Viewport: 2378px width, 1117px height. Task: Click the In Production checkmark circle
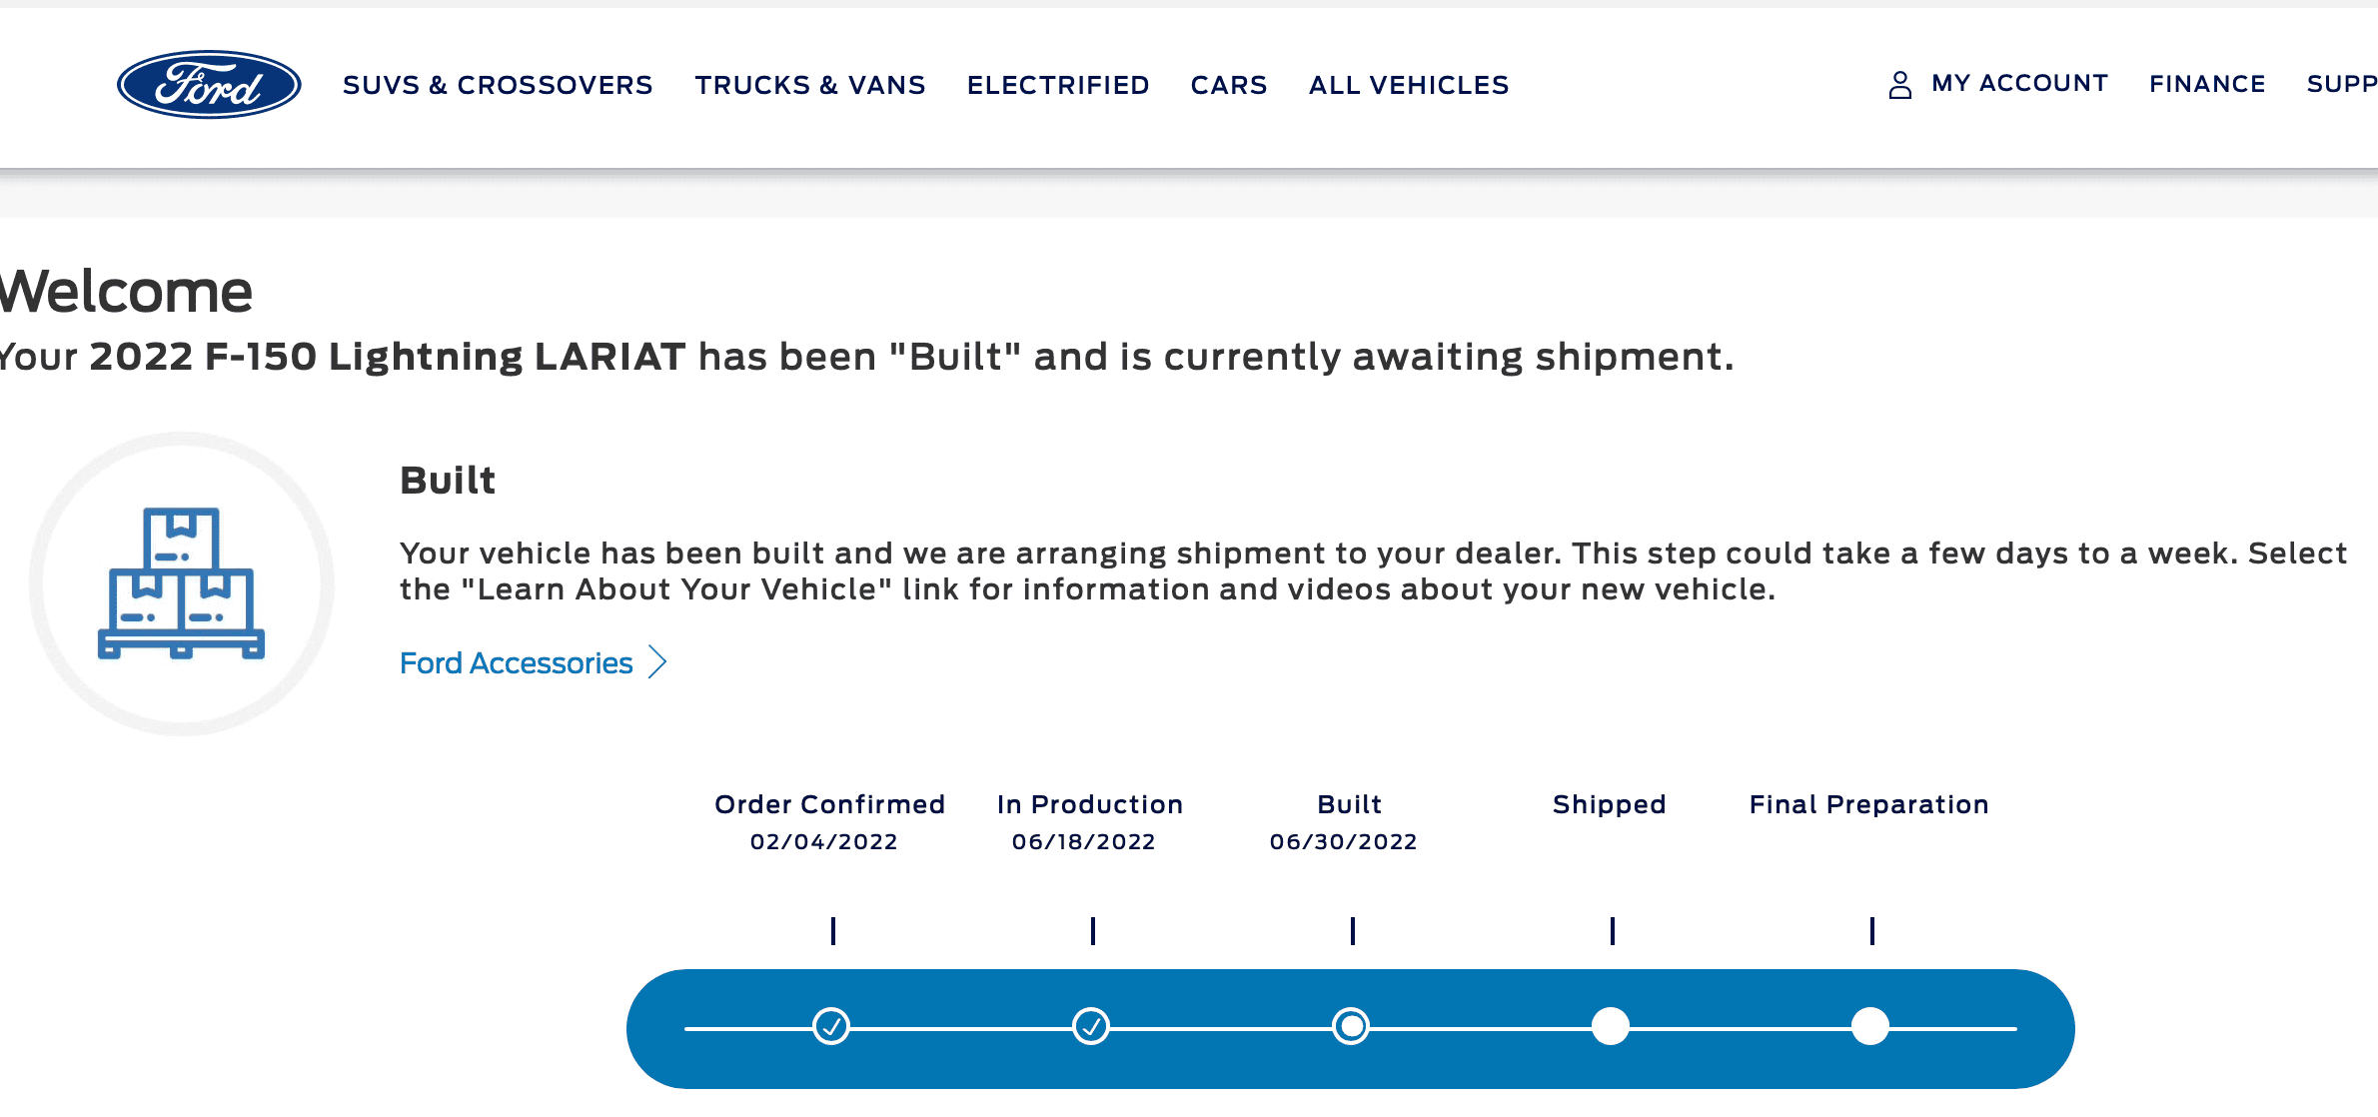pyautogui.click(x=1091, y=1026)
